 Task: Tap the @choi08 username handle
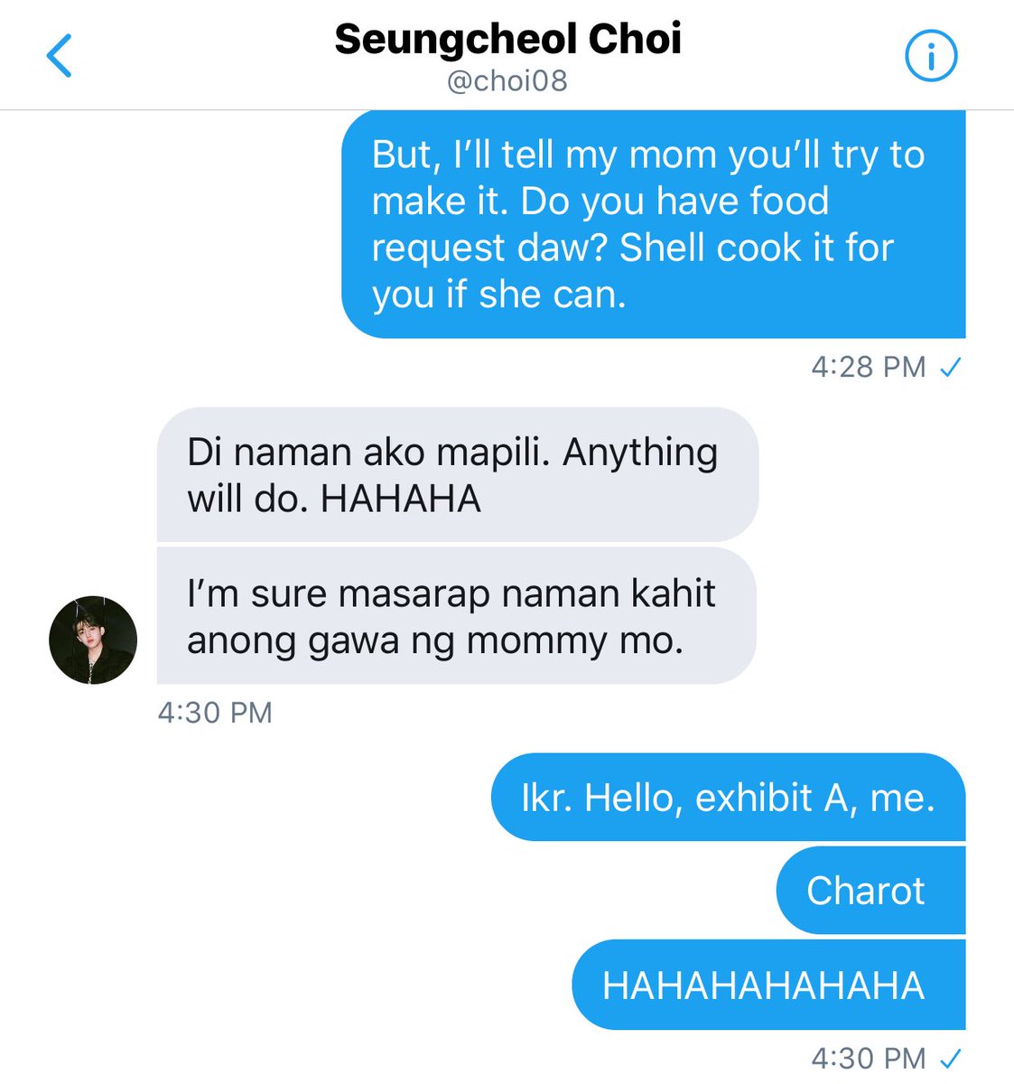tap(507, 81)
